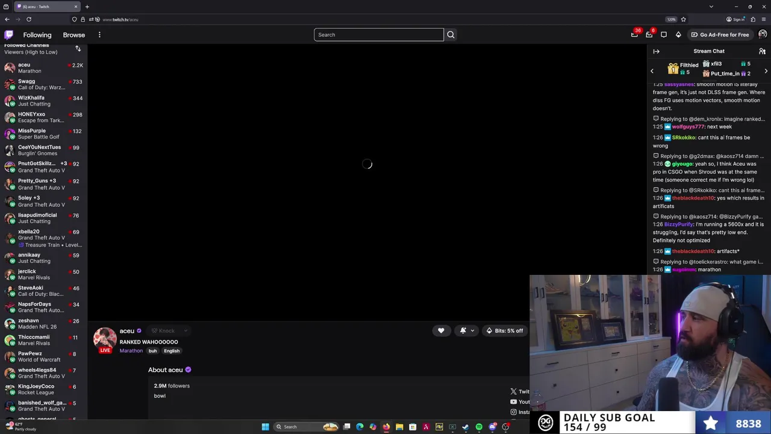771x434 pixels.
Task: Open the list all tabs dropdown
Action: tap(711, 7)
